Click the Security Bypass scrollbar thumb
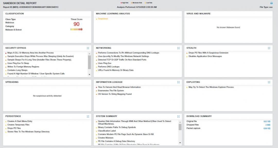The image size is (278, 148). click(x=89, y=62)
